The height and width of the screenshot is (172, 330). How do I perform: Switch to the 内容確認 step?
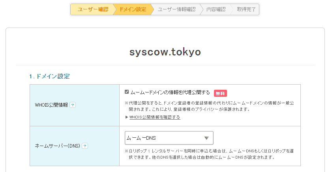216,9
